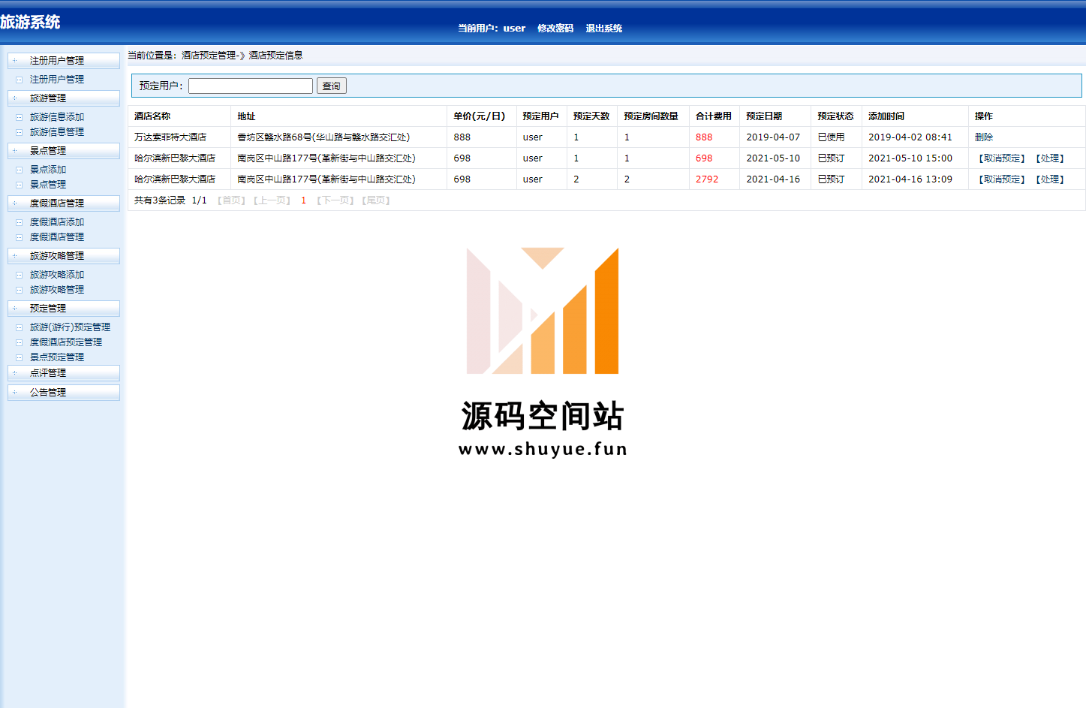Click the 下一页 next page link
This screenshot has width=1086, height=708.
click(335, 200)
